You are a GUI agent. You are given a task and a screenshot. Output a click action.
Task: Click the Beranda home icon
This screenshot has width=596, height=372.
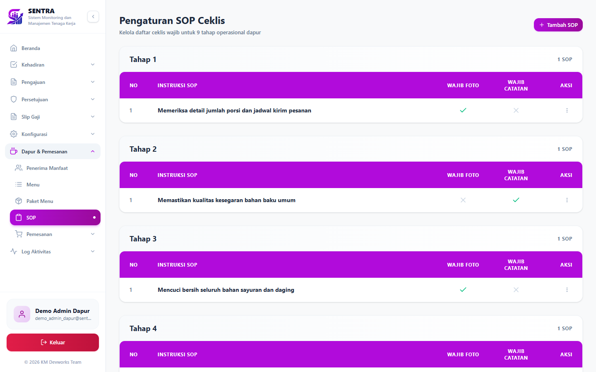[14, 48]
